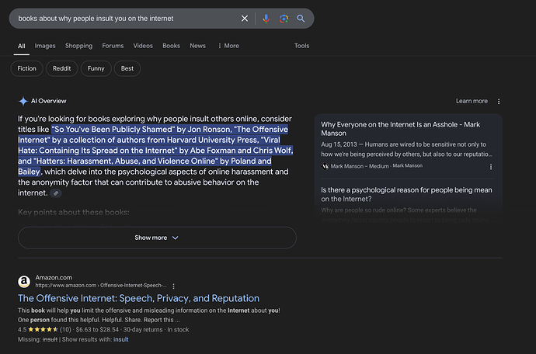Open the Forums tab
This screenshot has width=536, height=354.
[113, 46]
